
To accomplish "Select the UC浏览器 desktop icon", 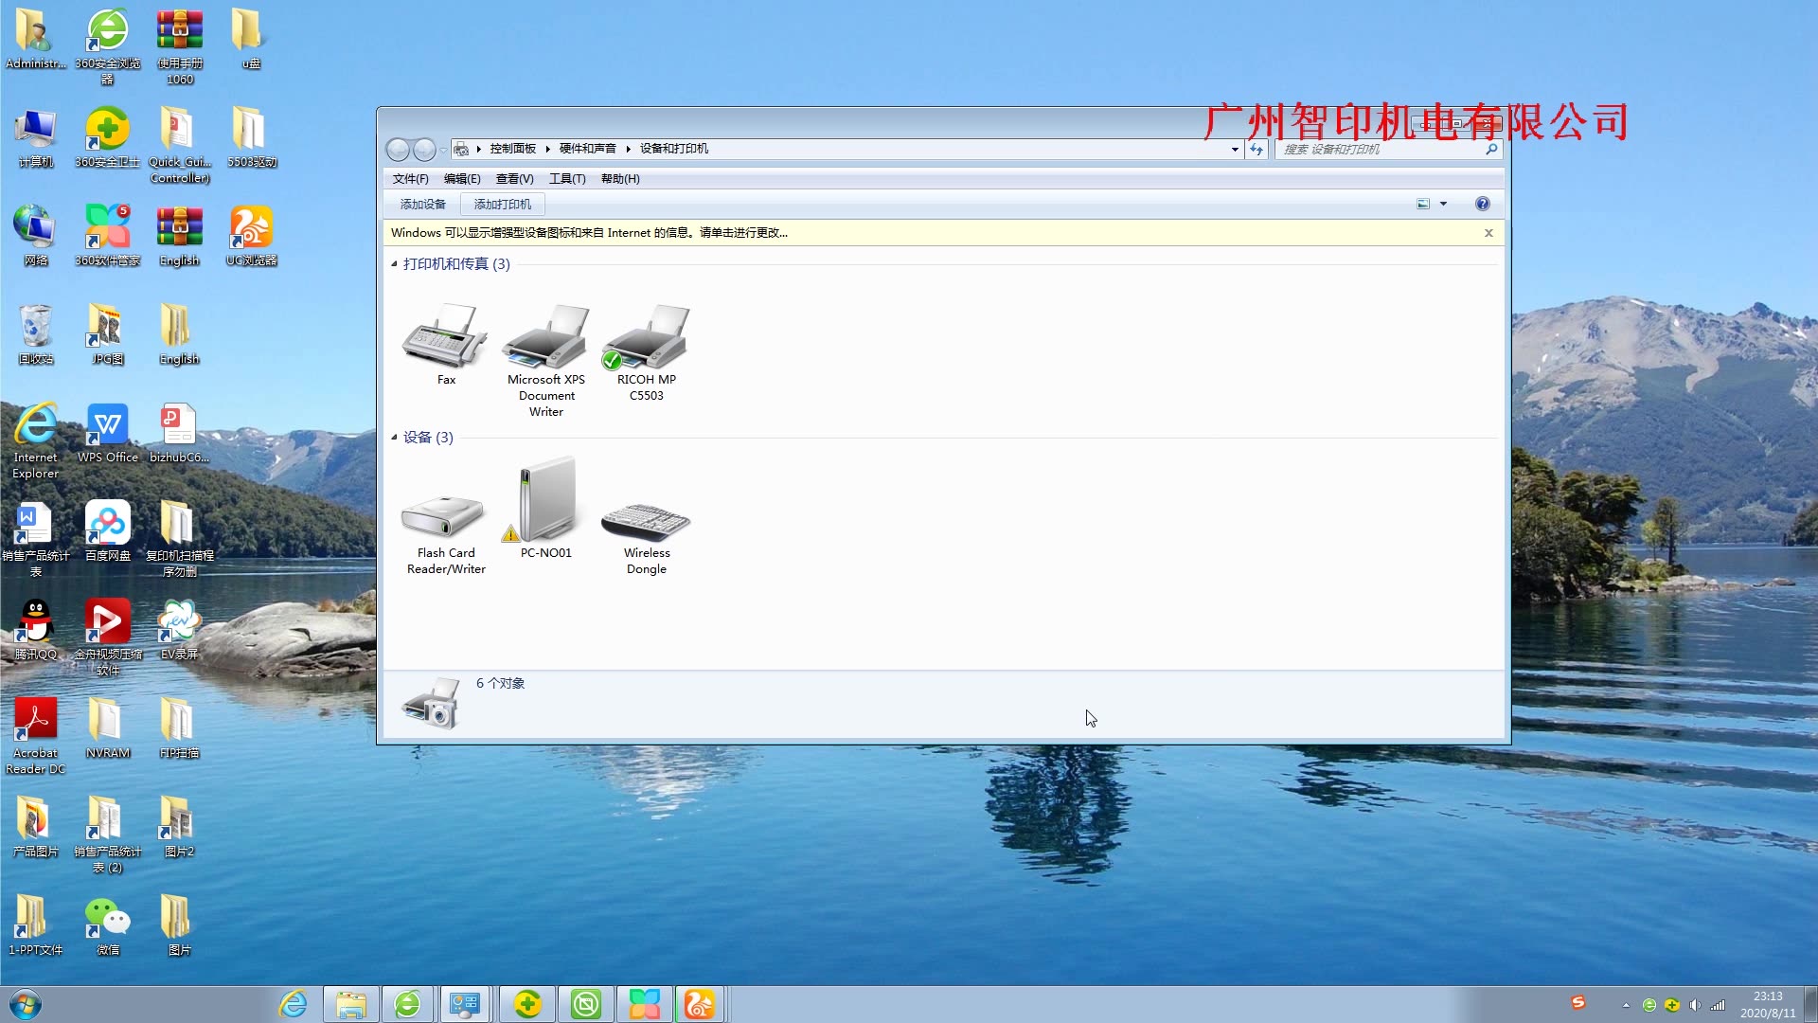I will point(251,235).
